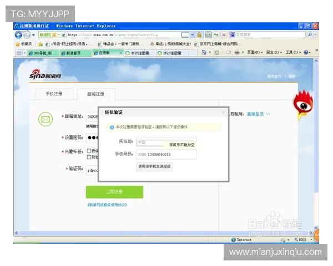
Task: Click the Home page icon in command bar
Action: tap(204, 53)
